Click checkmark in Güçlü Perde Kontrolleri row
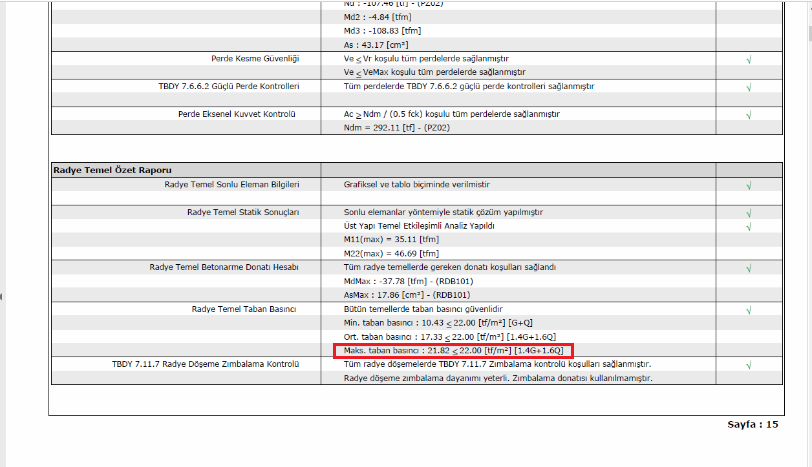Screen dimensions: 812x467 pyautogui.click(x=749, y=87)
